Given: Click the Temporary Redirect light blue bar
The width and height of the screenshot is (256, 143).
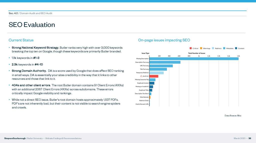Looking at the screenshot, I should pyautogui.click(x=156, y=73).
